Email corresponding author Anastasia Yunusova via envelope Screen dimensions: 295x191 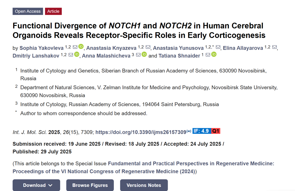[218, 47]
